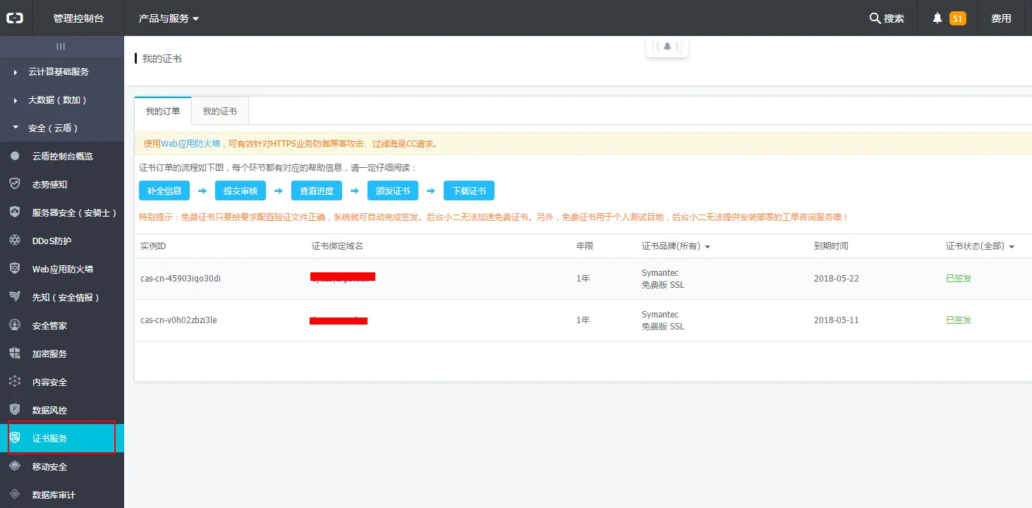
Task: Open 管理控制台 in the top bar
Action: [x=79, y=18]
